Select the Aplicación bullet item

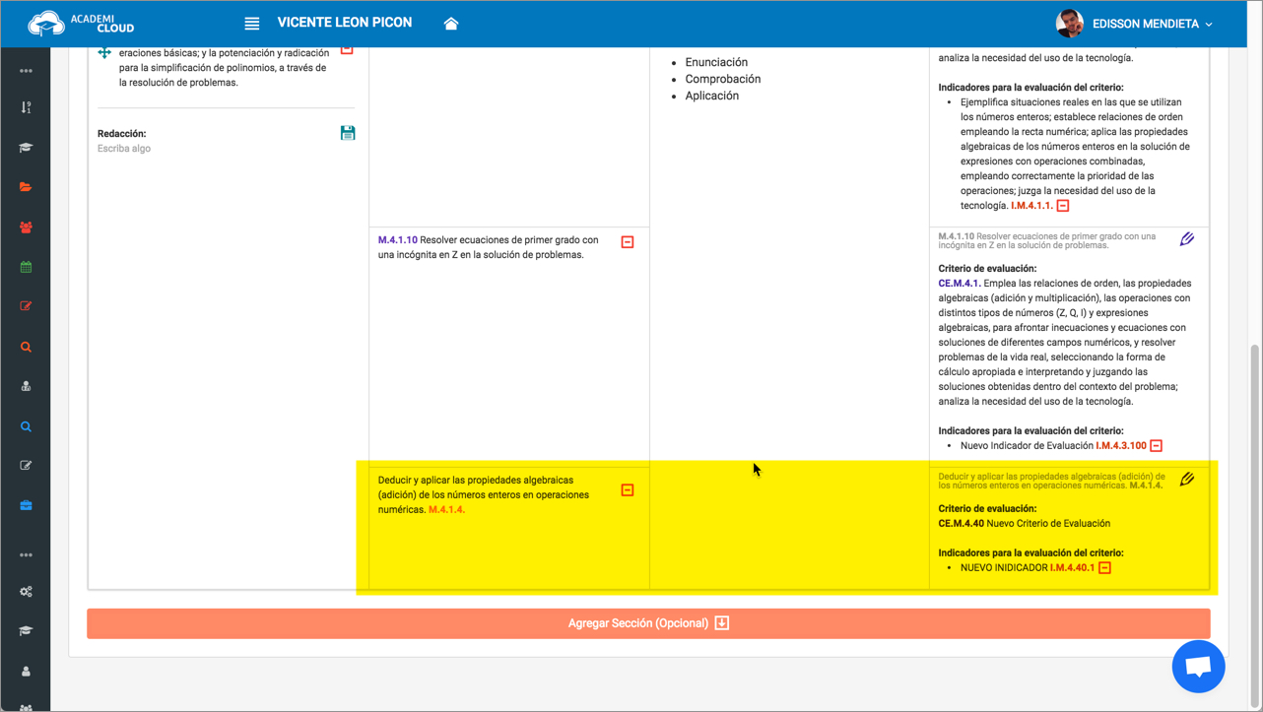(711, 96)
